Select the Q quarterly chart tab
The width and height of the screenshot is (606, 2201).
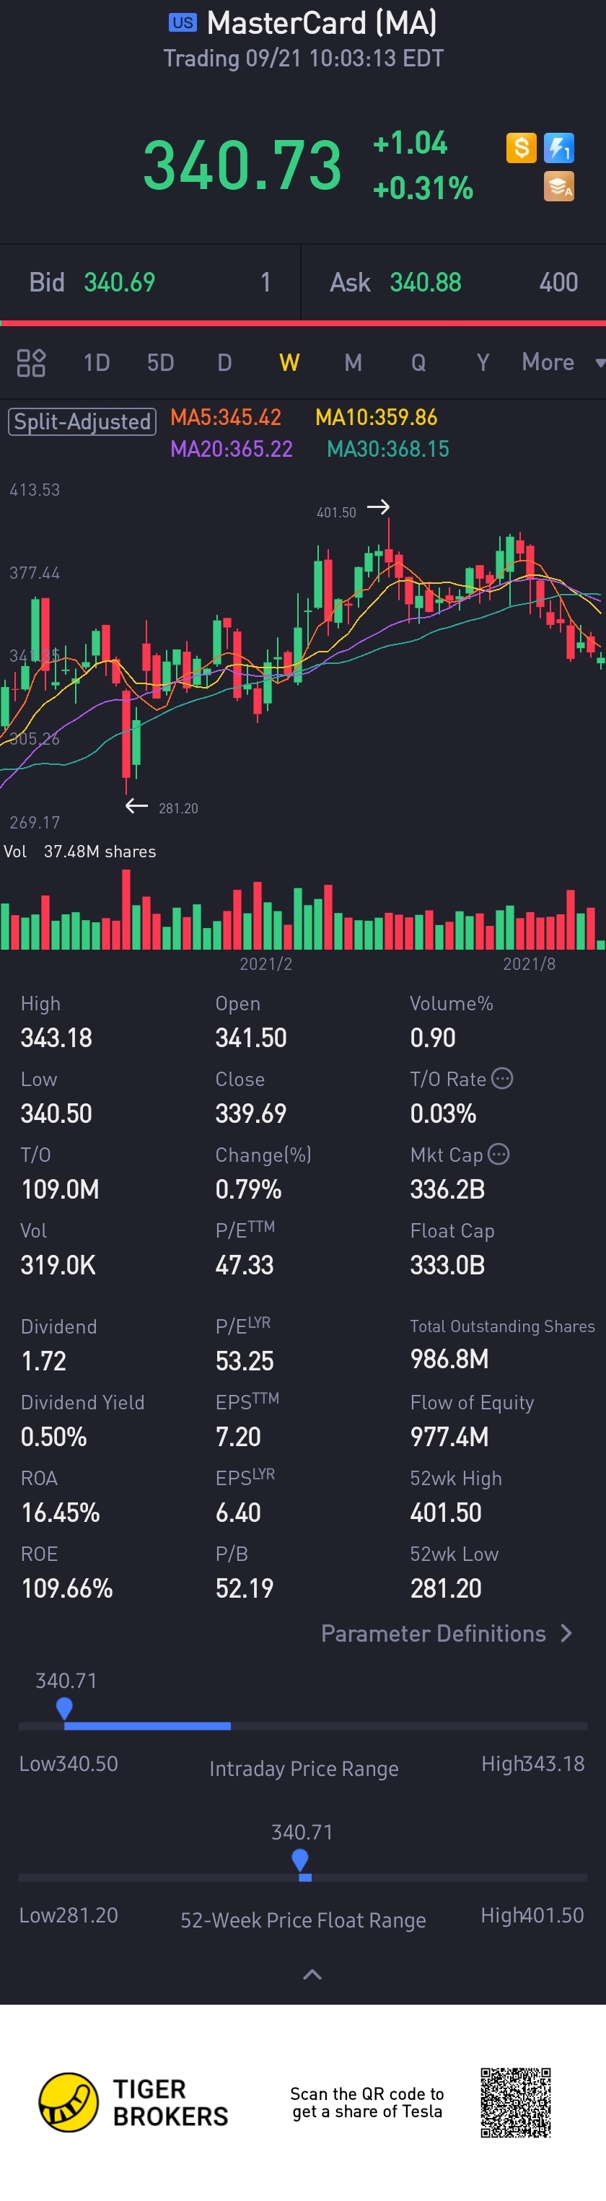coord(418,362)
